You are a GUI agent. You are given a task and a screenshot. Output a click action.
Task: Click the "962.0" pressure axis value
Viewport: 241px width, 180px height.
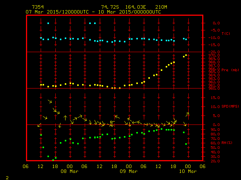(x=214, y=82)
